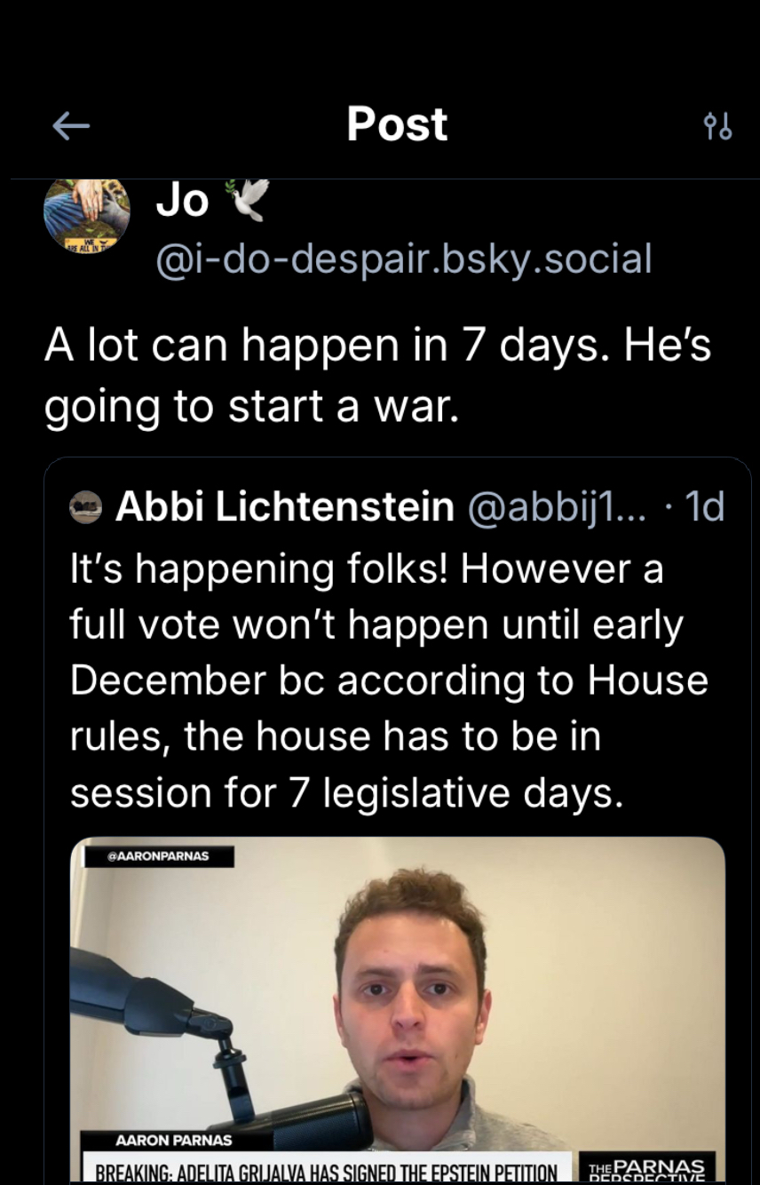Open Jo's profile avatar

[87, 215]
